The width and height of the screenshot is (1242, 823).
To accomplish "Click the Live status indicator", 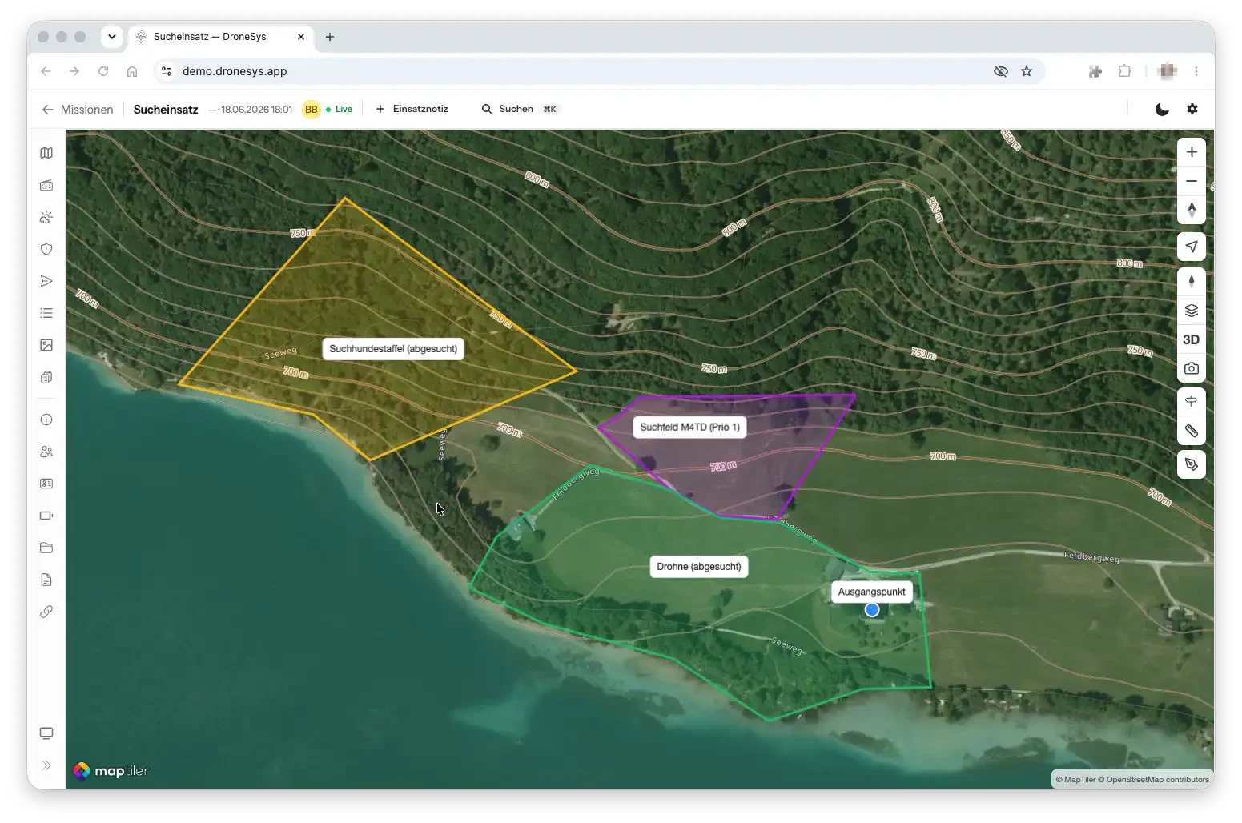I will 340,110.
